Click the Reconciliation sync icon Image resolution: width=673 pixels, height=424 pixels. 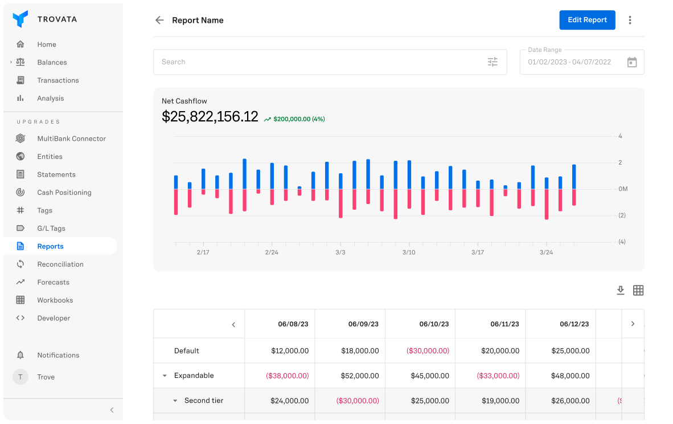[x=20, y=264]
